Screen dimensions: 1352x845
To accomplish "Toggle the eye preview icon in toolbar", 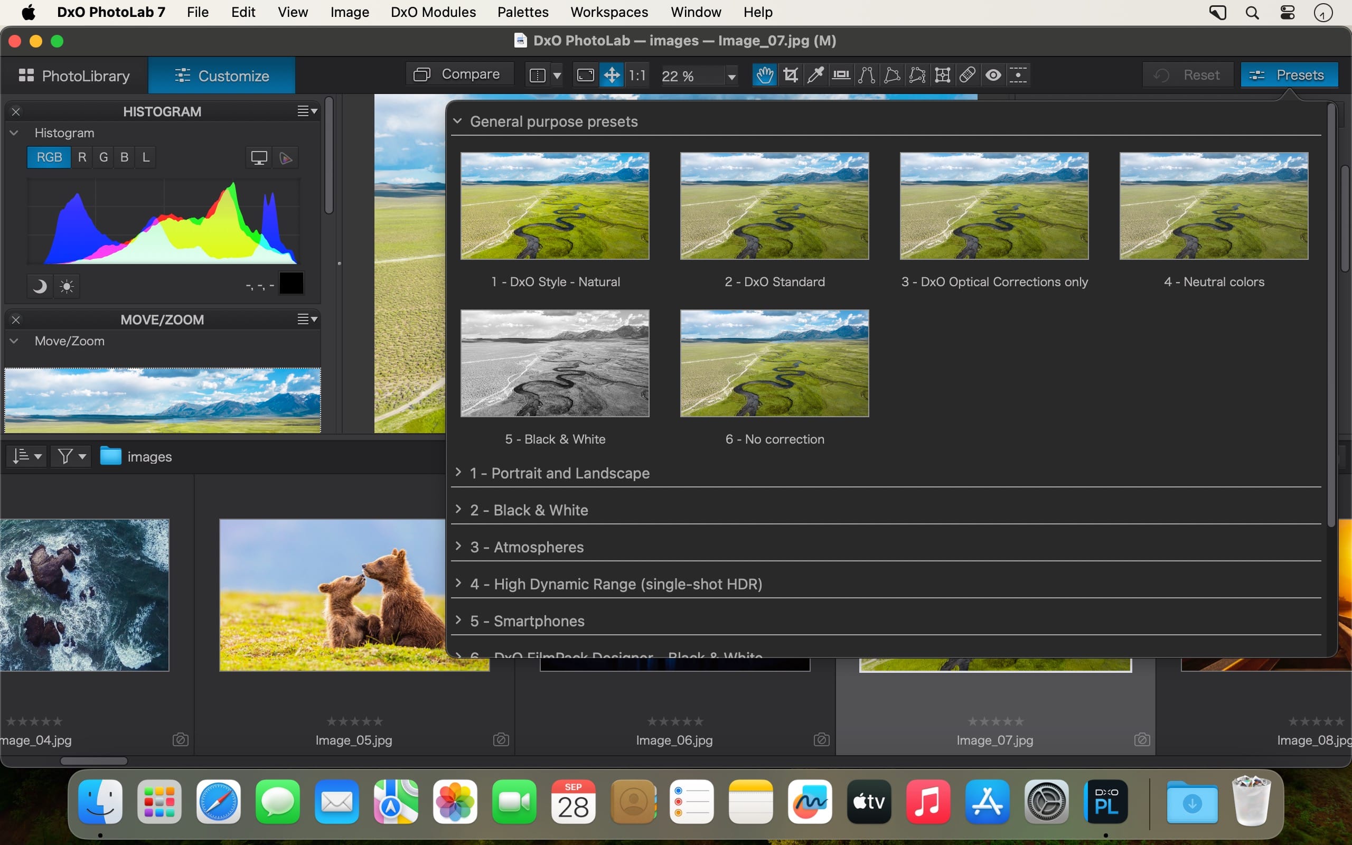I will pyautogui.click(x=993, y=75).
